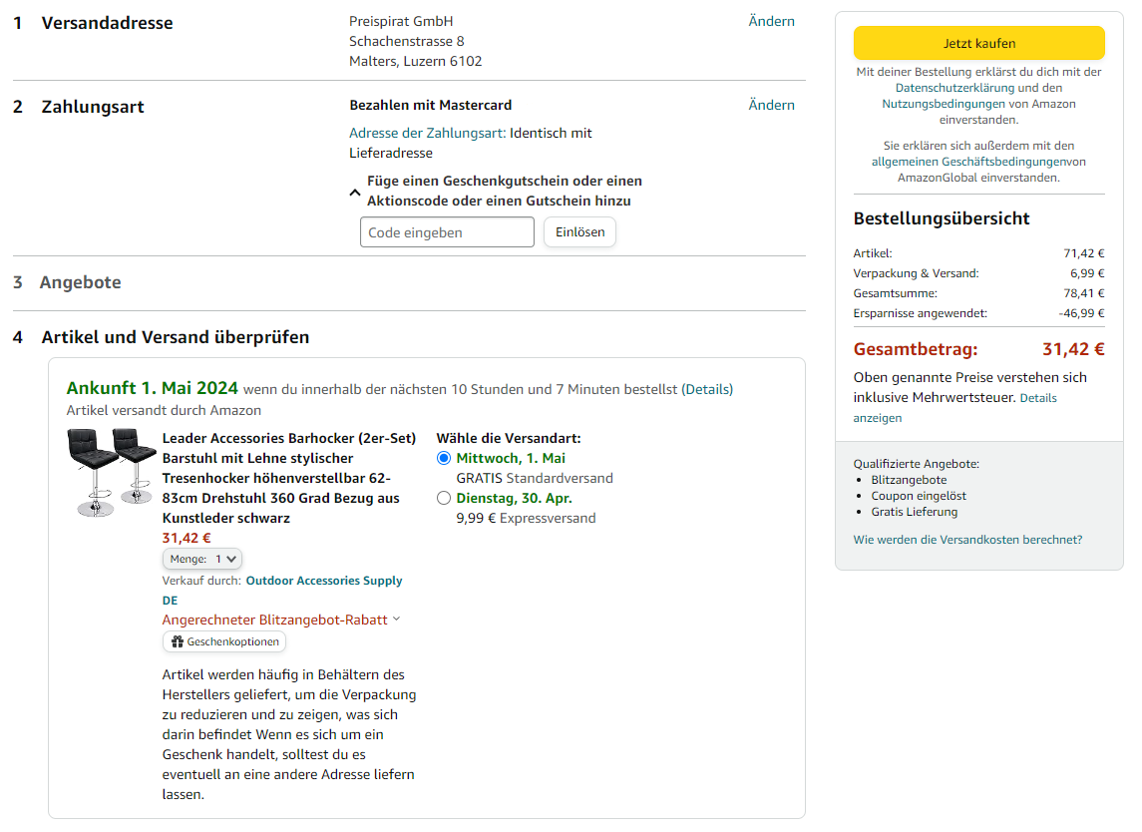Viewport: 1142px width, 832px height.
Task: Click Wie werden die Versandkosten berechnet?
Action: pyautogui.click(x=967, y=540)
